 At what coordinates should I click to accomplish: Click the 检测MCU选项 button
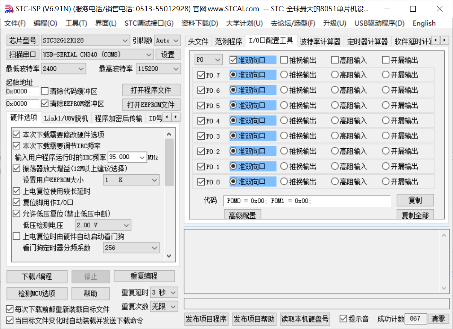click(37, 294)
